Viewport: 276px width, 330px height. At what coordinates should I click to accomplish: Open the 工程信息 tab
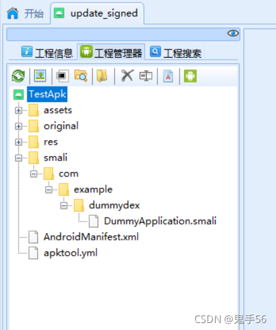(x=48, y=52)
